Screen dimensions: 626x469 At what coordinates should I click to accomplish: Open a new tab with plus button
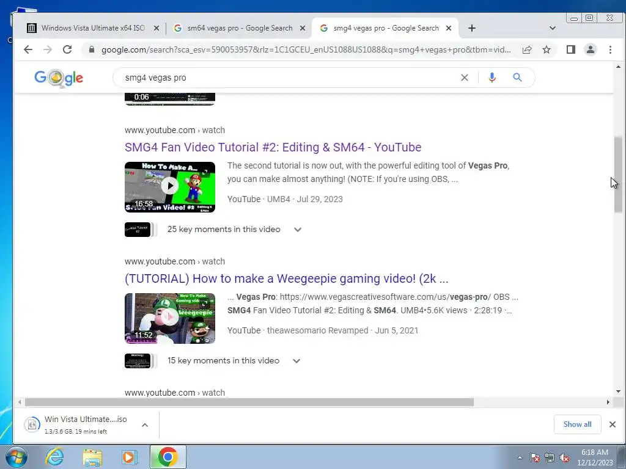pyautogui.click(x=472, y=28)
